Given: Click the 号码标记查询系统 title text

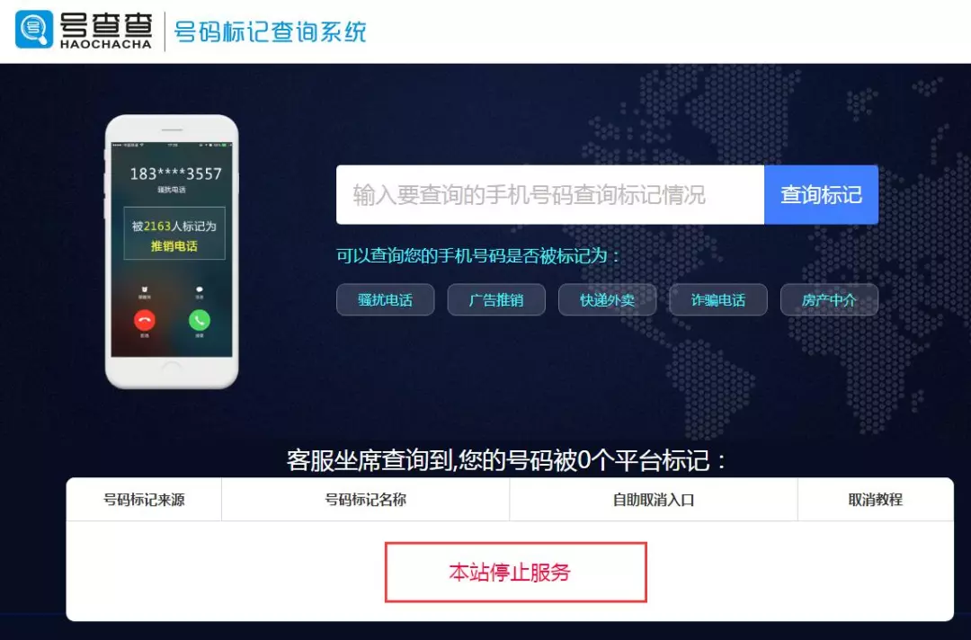Looking at the screenshot, I should 270,31.
